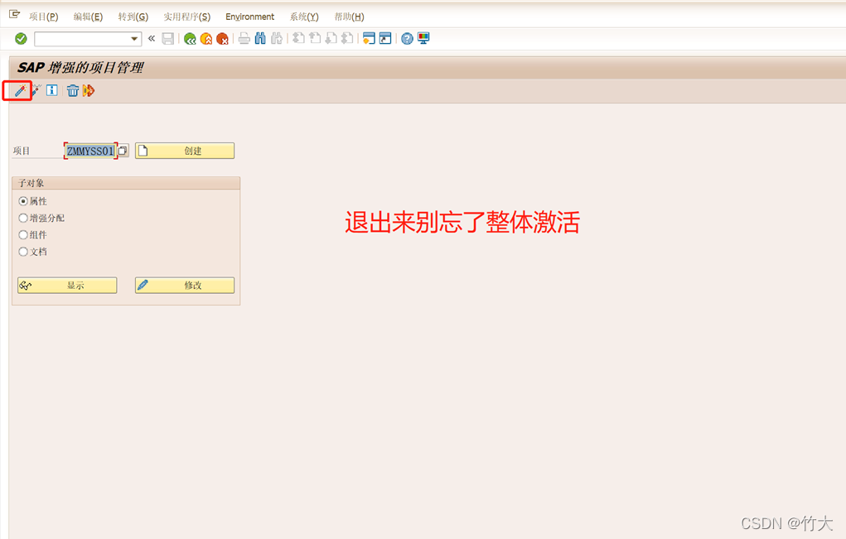The height and width of the screenshot is (539, 846).
Task: Click the orange Exit icon
Action: coord(206,39)
